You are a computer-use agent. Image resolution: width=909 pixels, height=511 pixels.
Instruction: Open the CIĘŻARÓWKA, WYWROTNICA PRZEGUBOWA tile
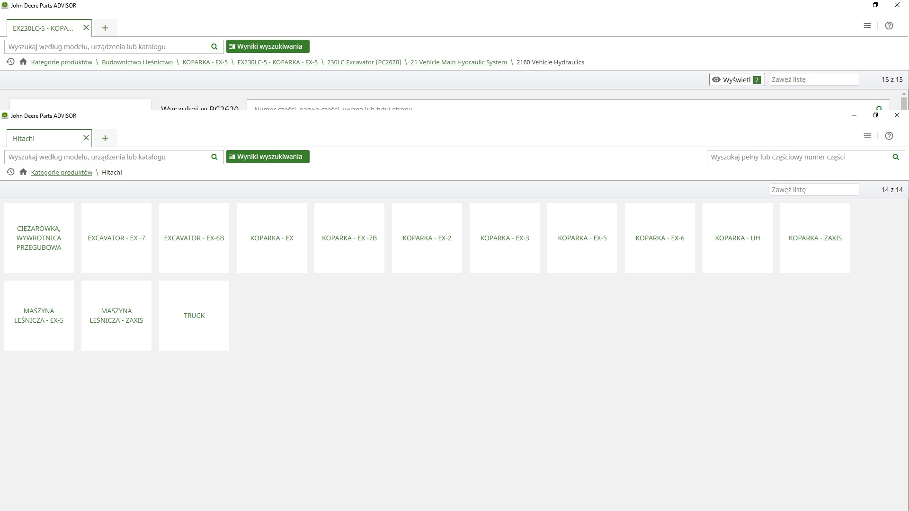[x=39, y=238]
